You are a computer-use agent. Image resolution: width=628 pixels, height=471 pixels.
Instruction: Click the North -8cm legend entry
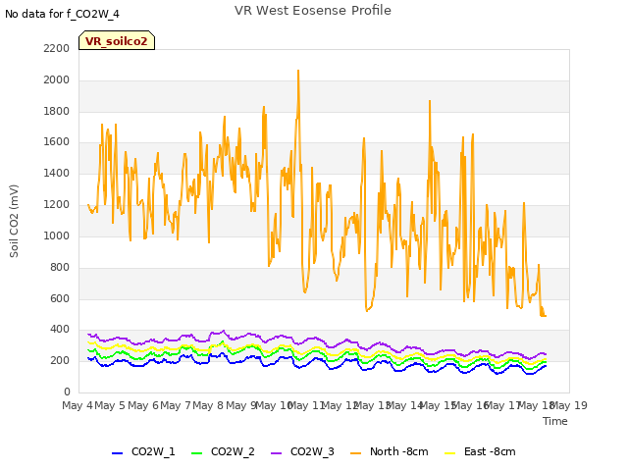390,452
